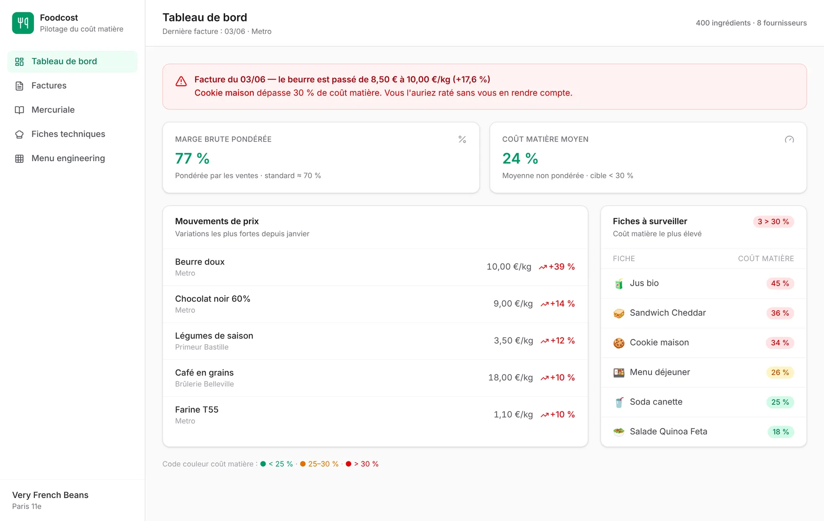This screenshot has height=521, width=824.
Task: Click the Cookie maison cookie icon
Action: 619,343
